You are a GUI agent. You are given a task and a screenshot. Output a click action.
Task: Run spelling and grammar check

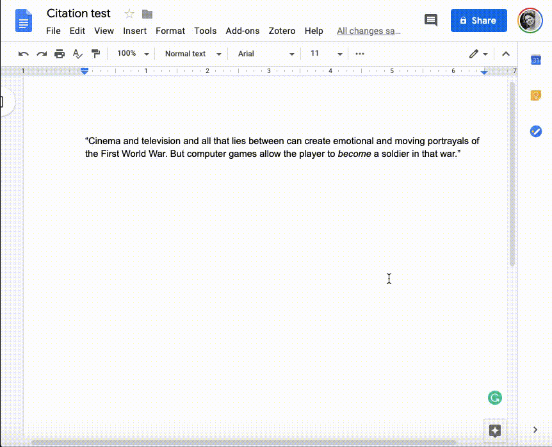[x=77, y=54]
